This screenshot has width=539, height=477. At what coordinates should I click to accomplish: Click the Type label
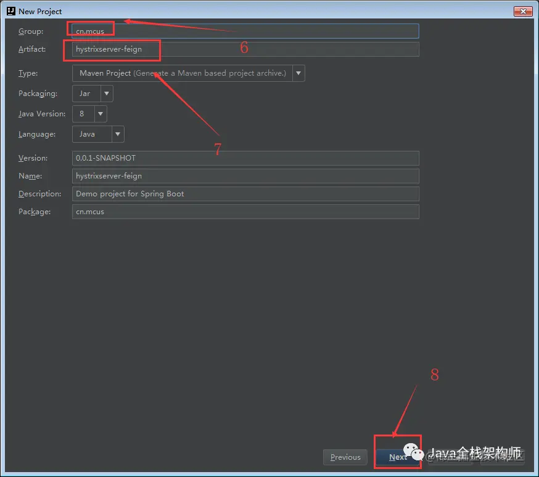pos(28,73)
